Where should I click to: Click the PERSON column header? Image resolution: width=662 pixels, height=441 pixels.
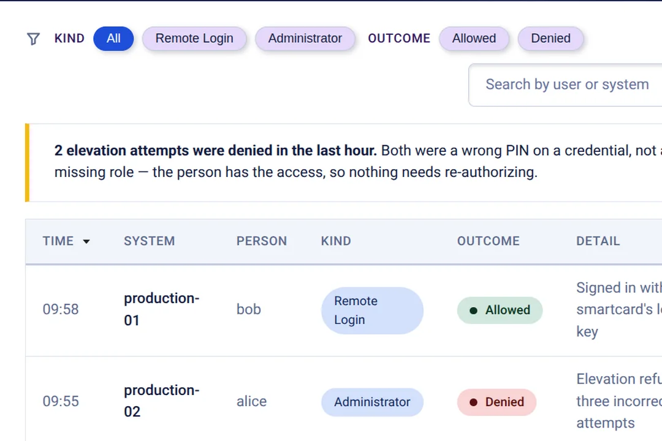261,241
